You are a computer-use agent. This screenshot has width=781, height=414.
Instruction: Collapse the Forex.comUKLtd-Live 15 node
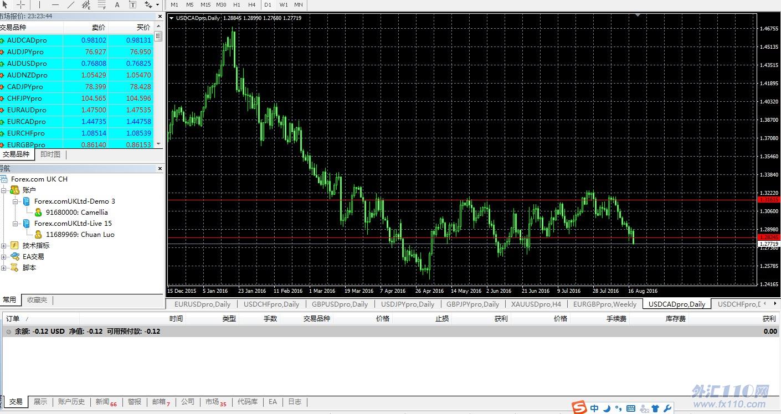point(16,223)
